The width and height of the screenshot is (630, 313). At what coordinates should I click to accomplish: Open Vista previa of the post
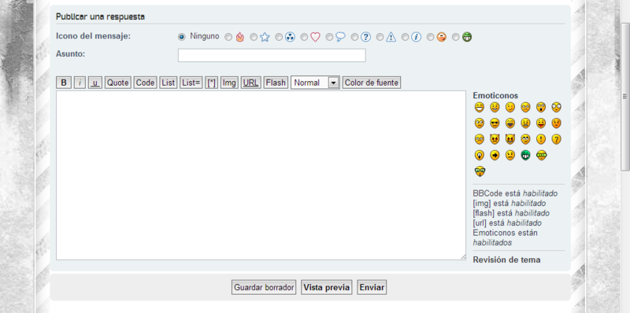326,287
